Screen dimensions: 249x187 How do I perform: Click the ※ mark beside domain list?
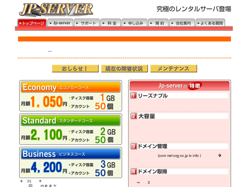tap(220, 155)
